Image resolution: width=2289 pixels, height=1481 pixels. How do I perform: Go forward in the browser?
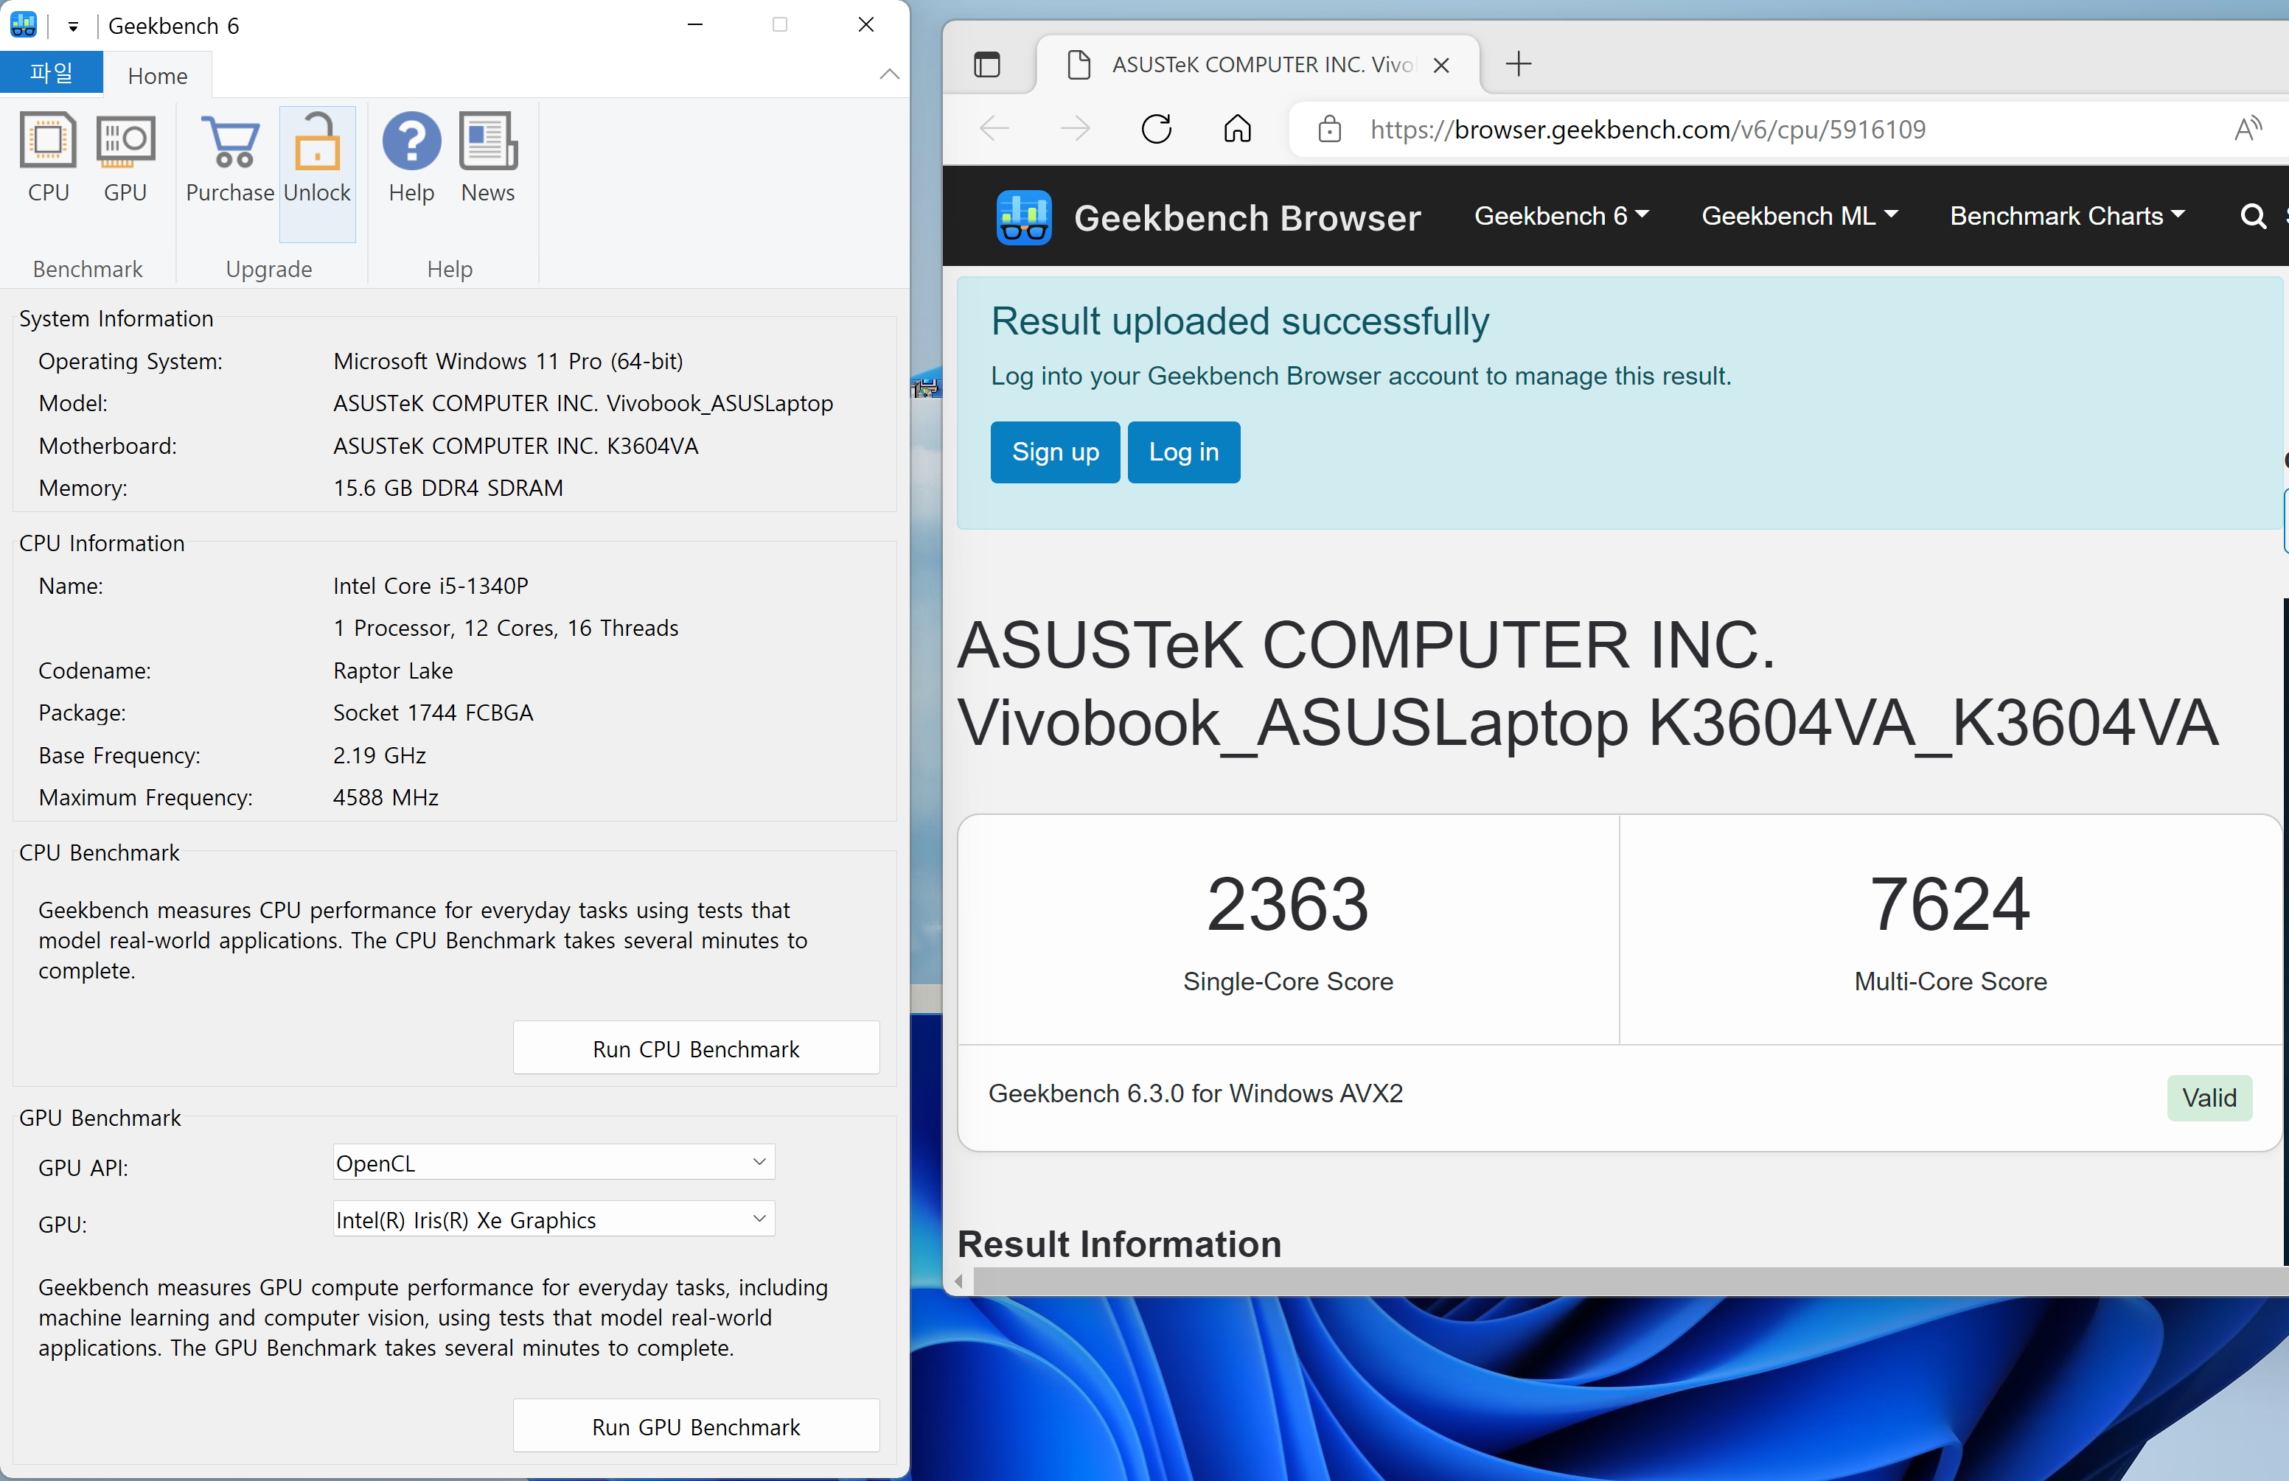click(1074, 129)
